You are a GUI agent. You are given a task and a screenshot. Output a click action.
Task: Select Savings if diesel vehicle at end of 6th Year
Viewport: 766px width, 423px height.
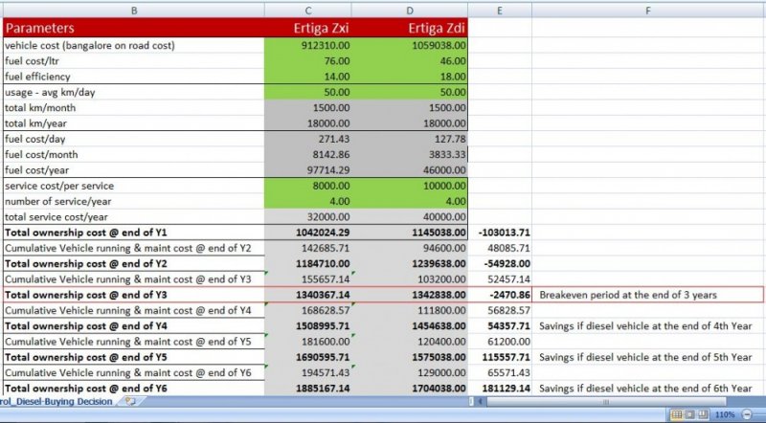(x=648, y=389)
